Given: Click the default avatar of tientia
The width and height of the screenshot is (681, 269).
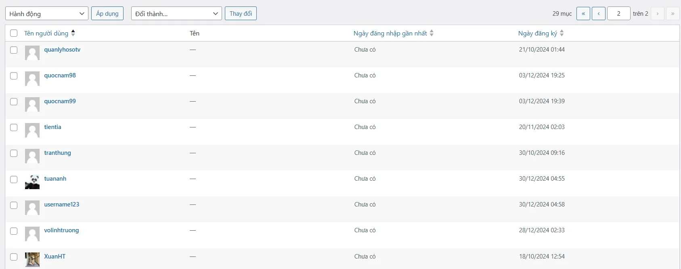Looking at the screenshot, I should [x=32, y=130].
